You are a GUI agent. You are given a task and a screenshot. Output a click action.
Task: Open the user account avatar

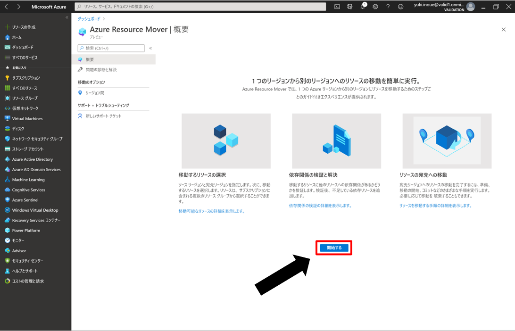[x=471, y=7]
